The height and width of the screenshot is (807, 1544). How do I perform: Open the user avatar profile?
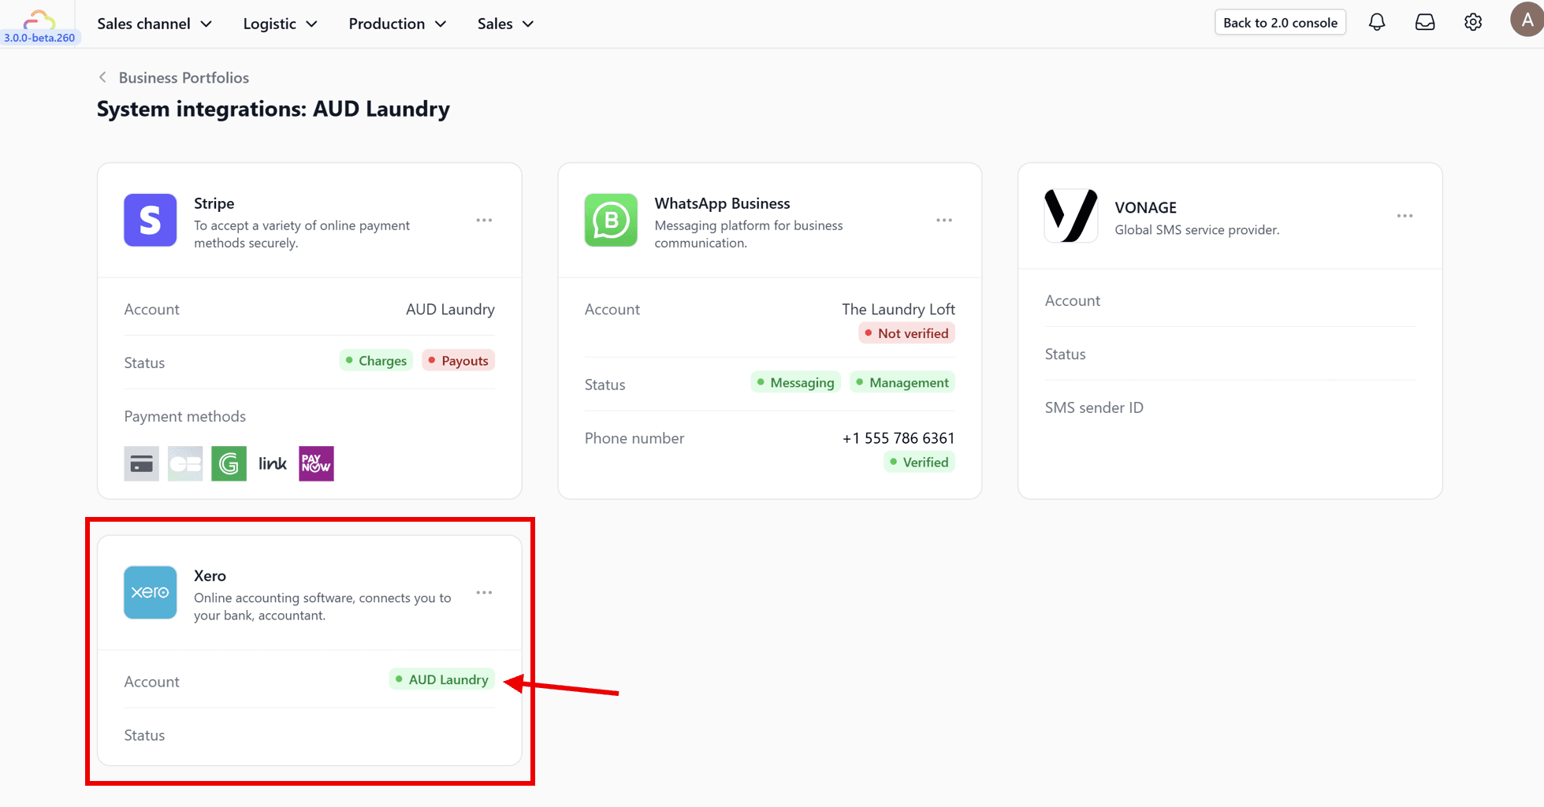[1526, 20]
